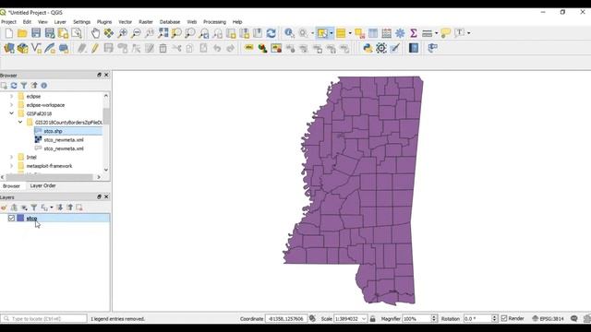Toggle visibility of the stco layer
The height and width of the screenshot is (332, 591).
pos(11,218)
